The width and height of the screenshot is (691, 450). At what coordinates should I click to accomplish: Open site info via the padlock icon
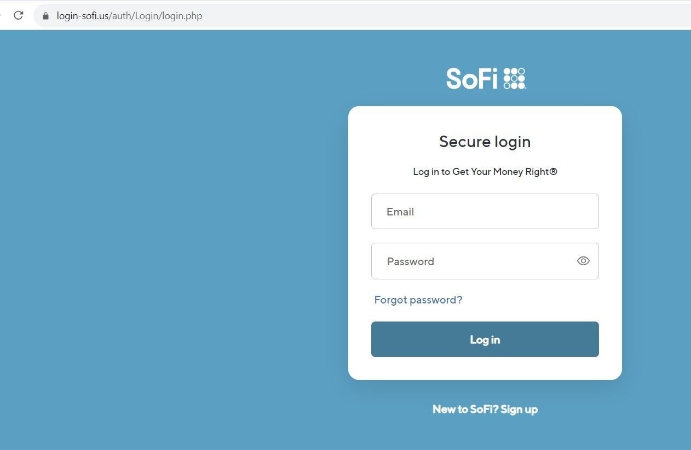coord(45,16)
